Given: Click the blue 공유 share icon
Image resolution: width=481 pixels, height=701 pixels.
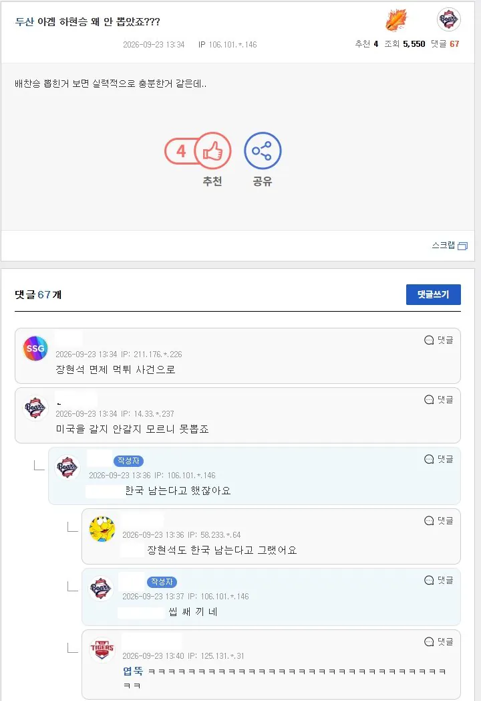Looking at the screenshot, I should click(263, 151).
